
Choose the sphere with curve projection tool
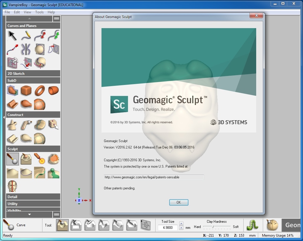click(x=40, y=63)
